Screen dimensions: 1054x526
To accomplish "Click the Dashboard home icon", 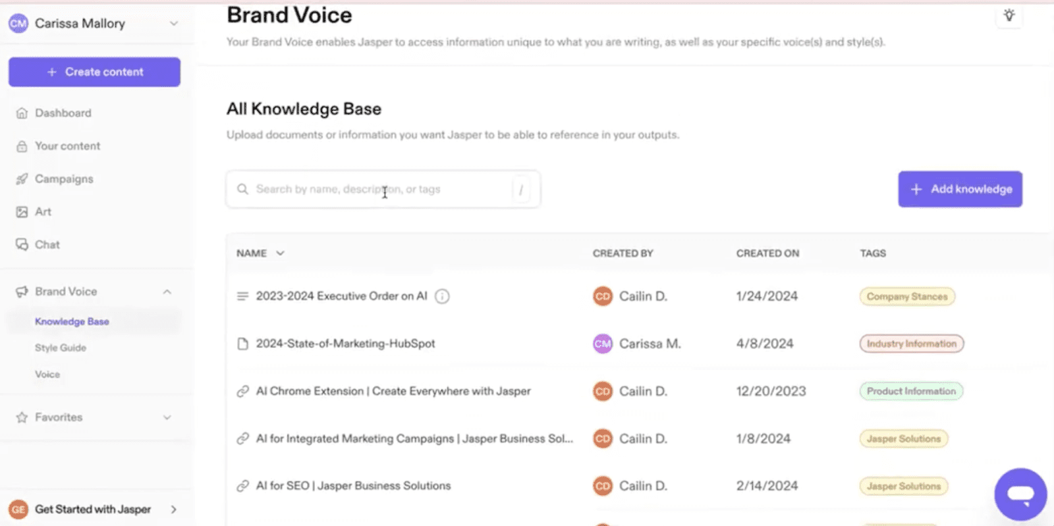I will click(x=22, y=113).
